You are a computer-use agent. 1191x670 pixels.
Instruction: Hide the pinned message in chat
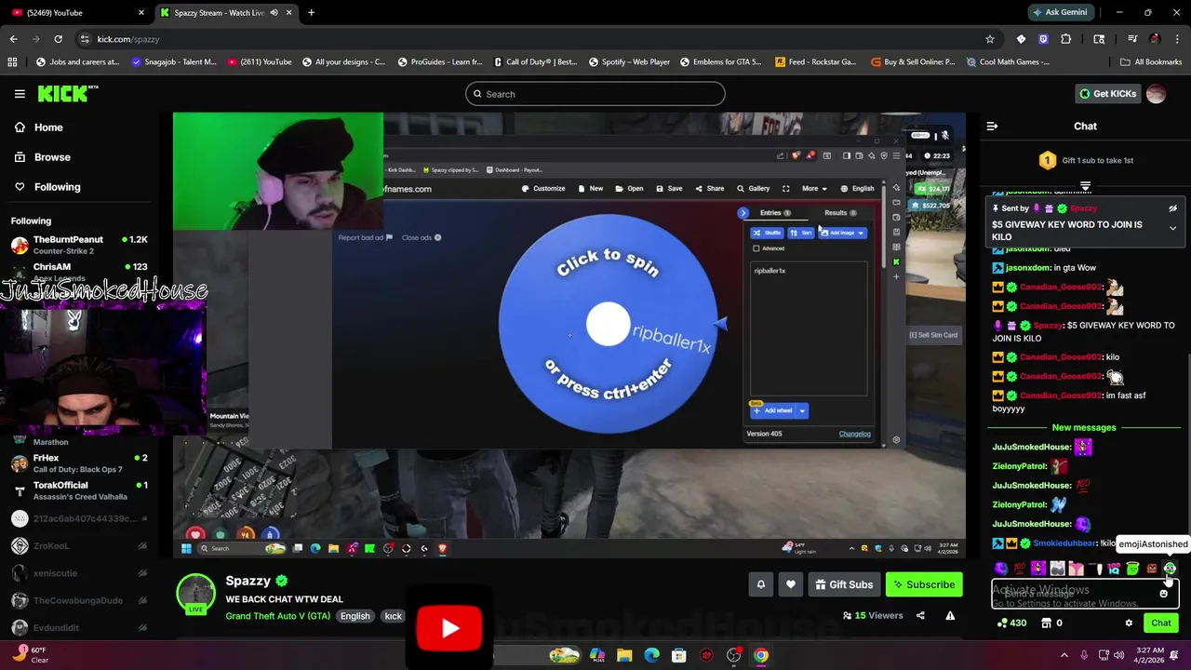click(1172, 208)
